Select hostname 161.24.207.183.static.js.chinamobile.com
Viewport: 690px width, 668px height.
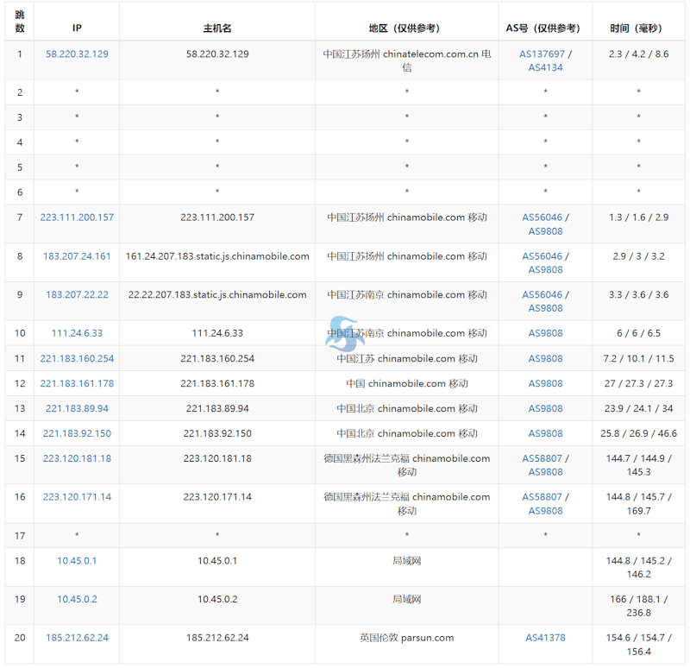coord(217,255)
